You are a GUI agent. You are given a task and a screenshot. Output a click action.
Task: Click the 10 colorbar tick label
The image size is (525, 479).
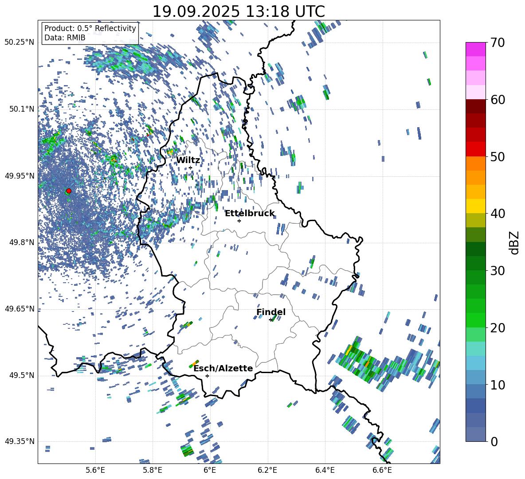(x=498, y=385)
